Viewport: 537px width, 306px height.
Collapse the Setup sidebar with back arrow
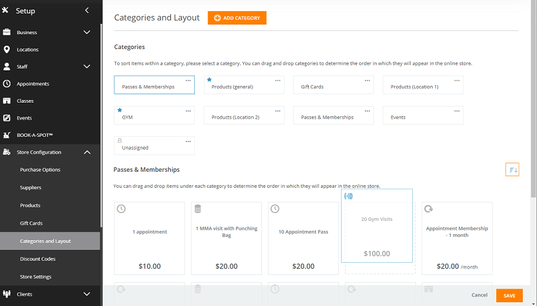[x=87, y=10]
